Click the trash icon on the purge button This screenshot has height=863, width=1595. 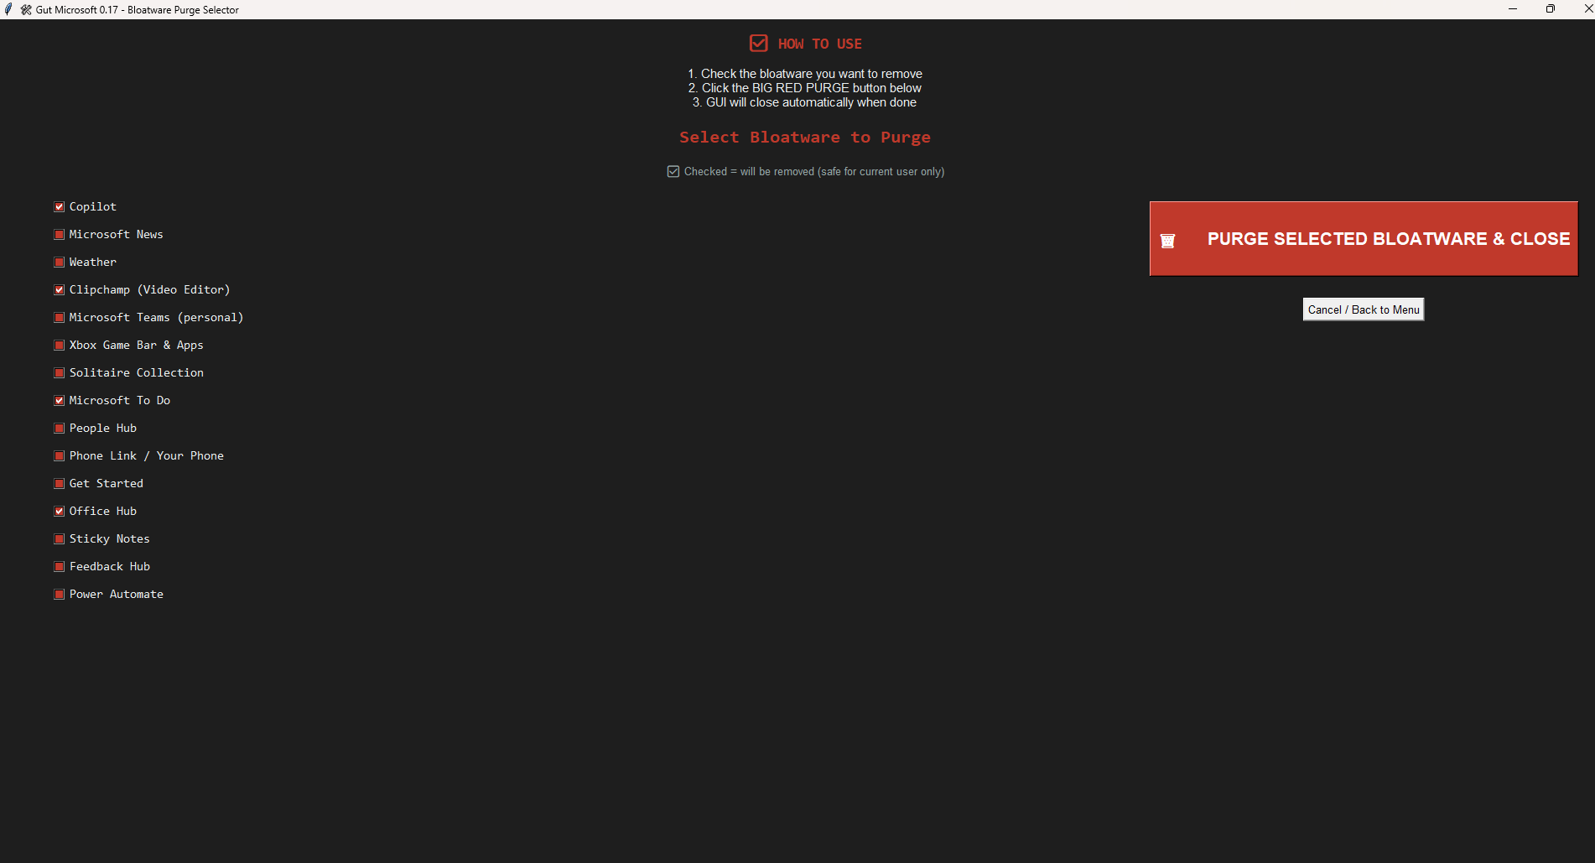click(x=1167, y=242)
